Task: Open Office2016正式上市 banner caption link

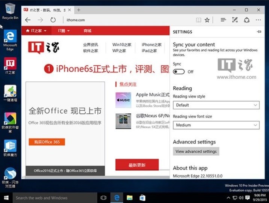Action: pos(65,171)
